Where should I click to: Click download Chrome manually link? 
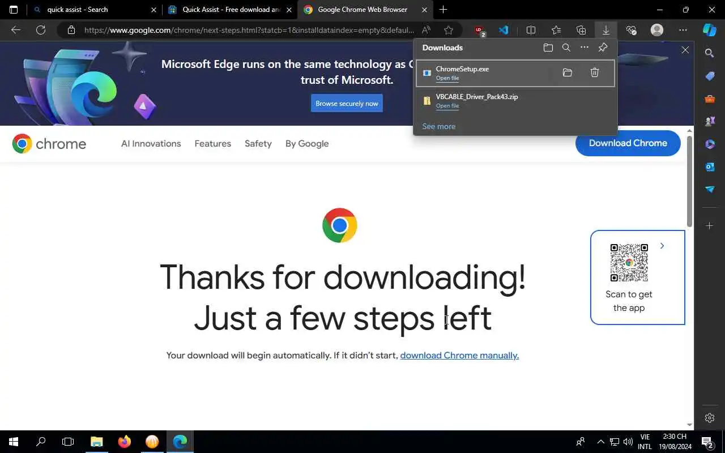pos(459,356)
